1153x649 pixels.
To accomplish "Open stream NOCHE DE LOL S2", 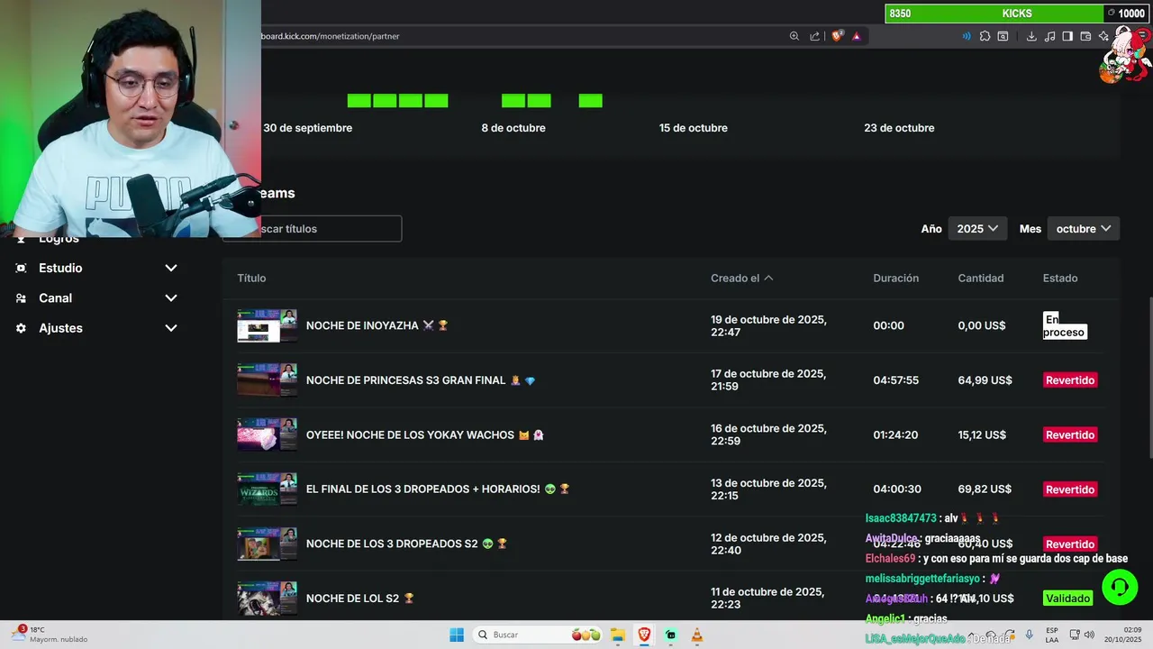I will (360, 599).
